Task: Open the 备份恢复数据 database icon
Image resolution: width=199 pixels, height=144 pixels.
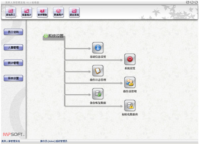Action: [98, 94]
